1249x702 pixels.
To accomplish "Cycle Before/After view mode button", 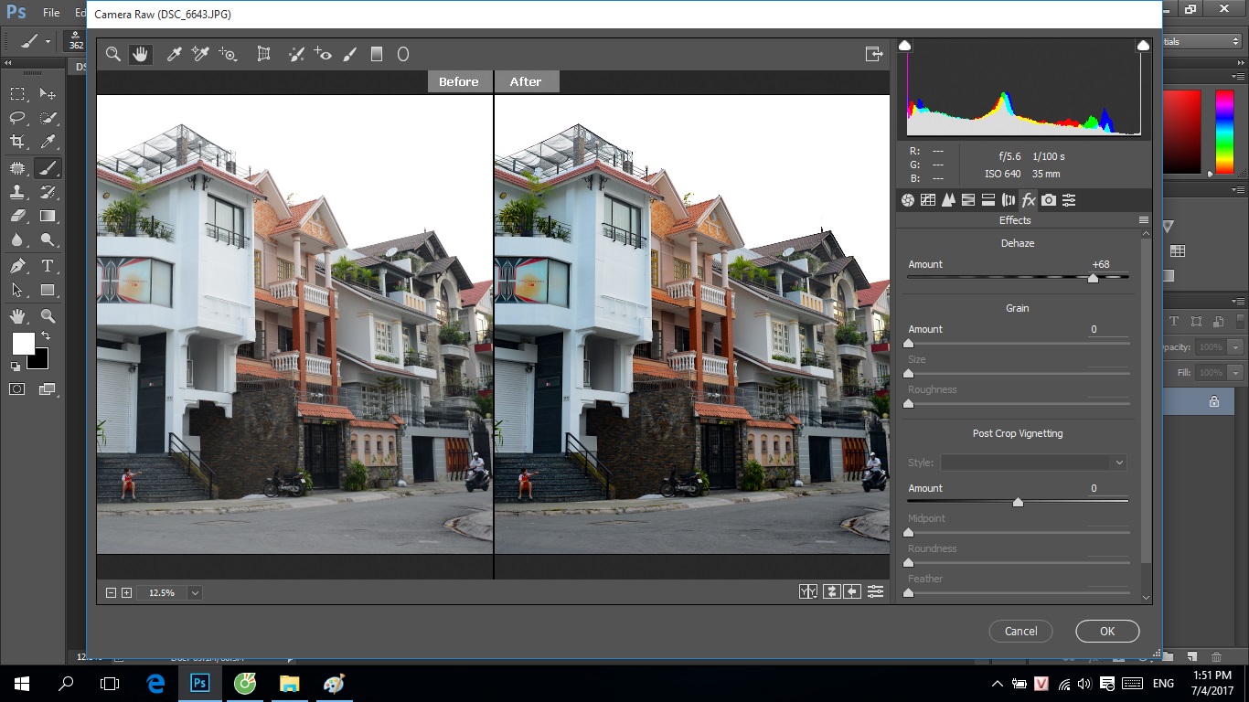I will click(x=807, y=591).
